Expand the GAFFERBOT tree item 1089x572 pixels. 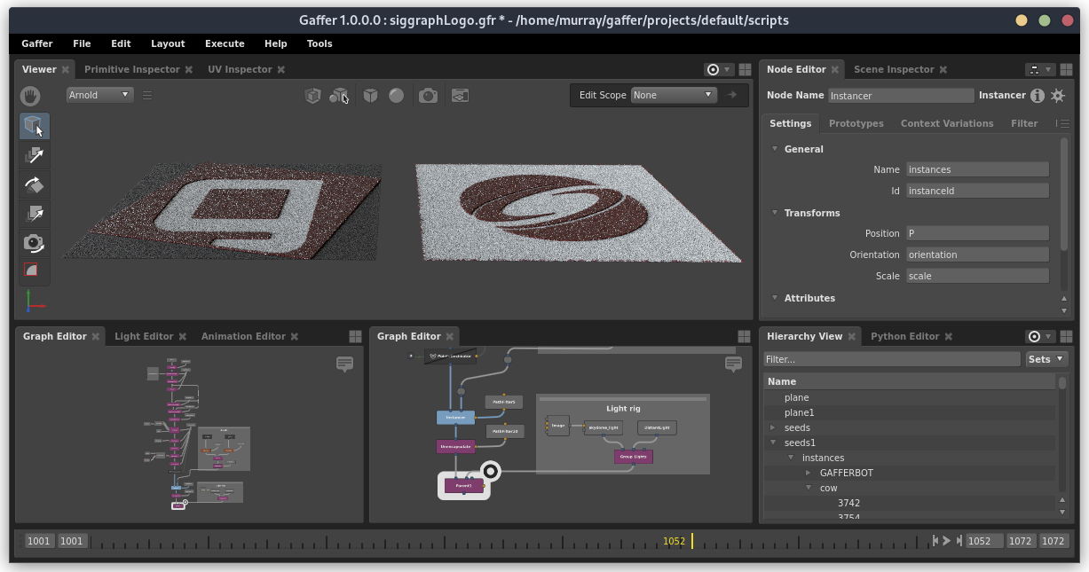(809, 473)
